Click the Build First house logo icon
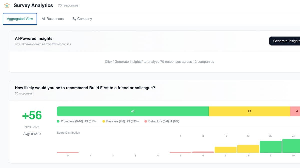Image resolution: width=300 pixels, height=168 pixels. (7, 5)
